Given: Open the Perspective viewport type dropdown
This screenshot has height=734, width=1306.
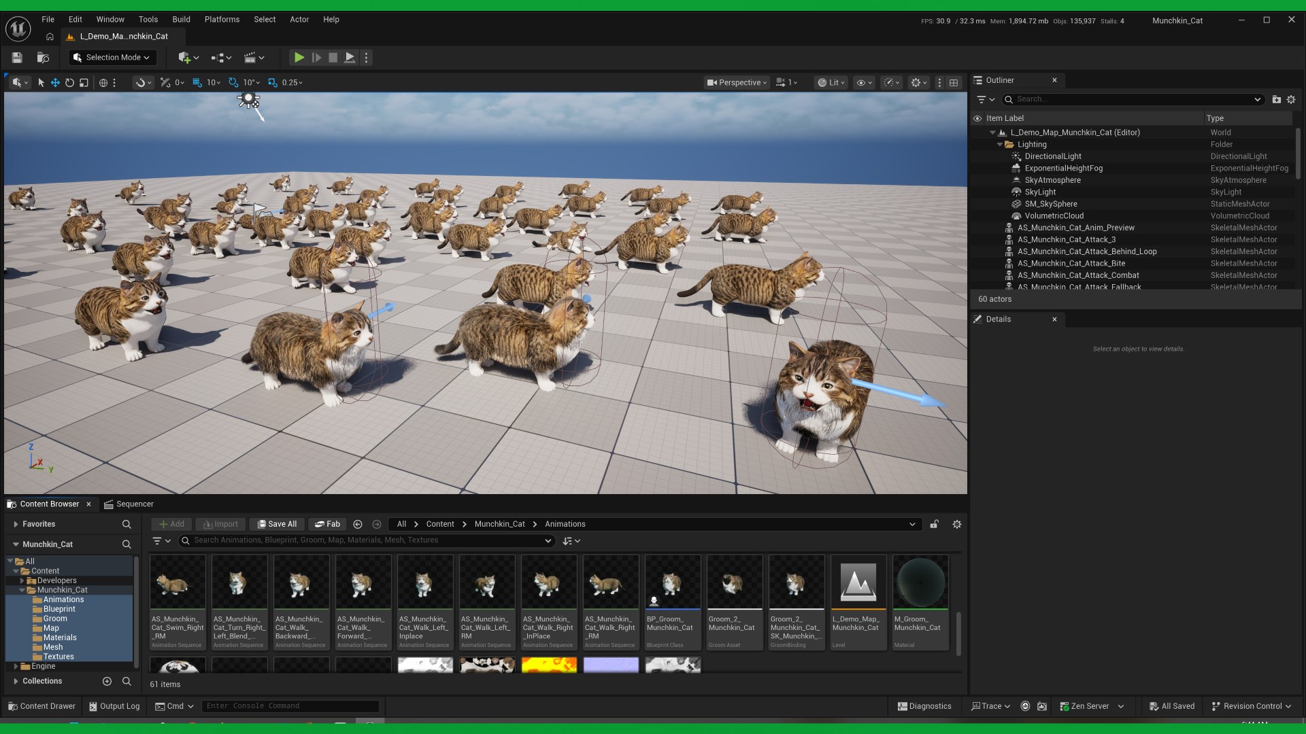Looking at the screenshot, I should point(737,83).
